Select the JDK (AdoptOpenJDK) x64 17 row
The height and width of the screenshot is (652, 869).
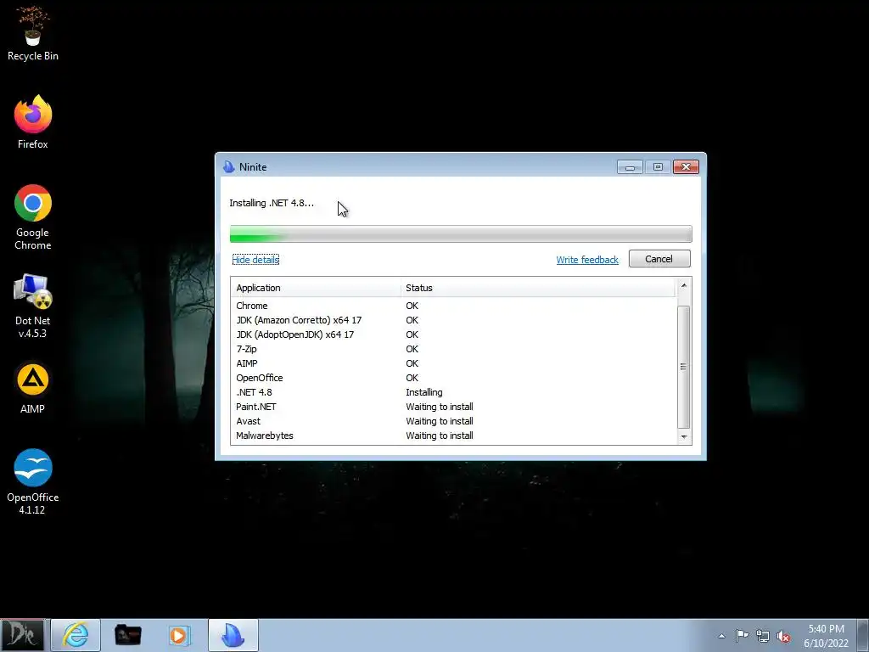454,334
